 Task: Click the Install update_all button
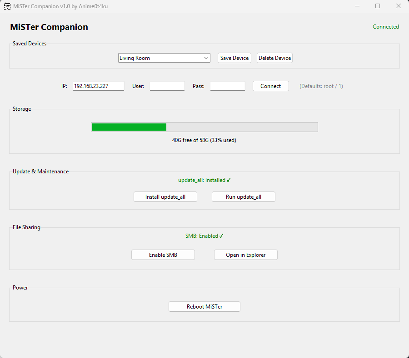tap(165, 197)
